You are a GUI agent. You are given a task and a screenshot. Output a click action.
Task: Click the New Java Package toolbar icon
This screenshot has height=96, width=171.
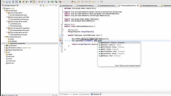[x=23, y=2]
